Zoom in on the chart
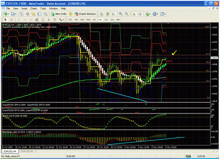The image size is (220, 159). pos(120,14)
